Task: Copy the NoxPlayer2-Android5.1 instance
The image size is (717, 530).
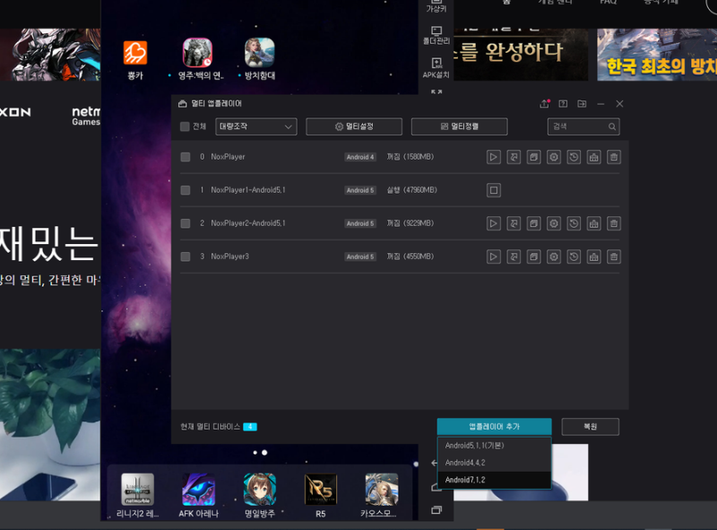Action: click(x=533, y=223)
